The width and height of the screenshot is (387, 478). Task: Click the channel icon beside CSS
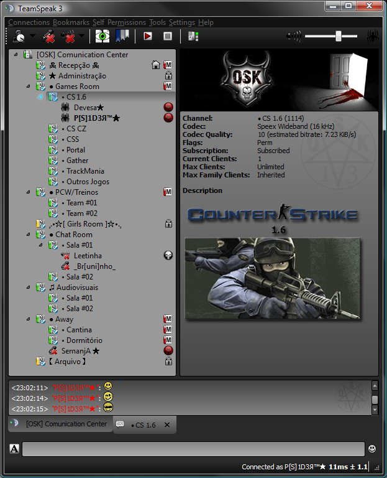[x=53, y=139]
